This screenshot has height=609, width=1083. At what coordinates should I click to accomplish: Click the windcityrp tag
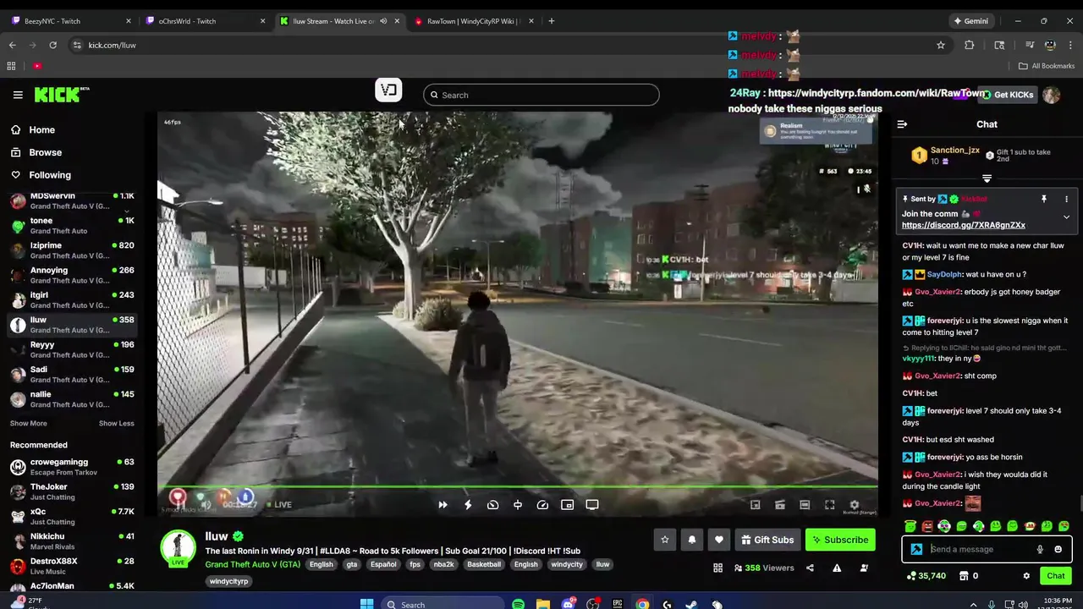(x=228, y=581)
